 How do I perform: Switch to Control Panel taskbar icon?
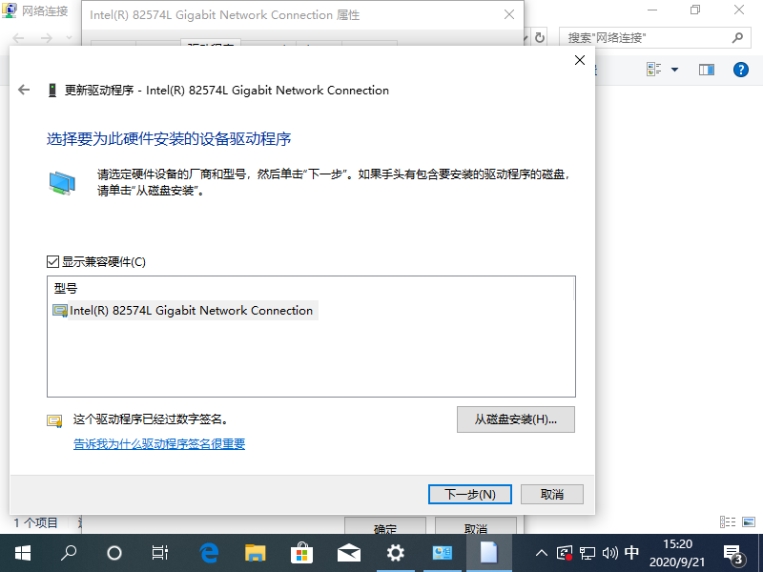coord(443,553)
